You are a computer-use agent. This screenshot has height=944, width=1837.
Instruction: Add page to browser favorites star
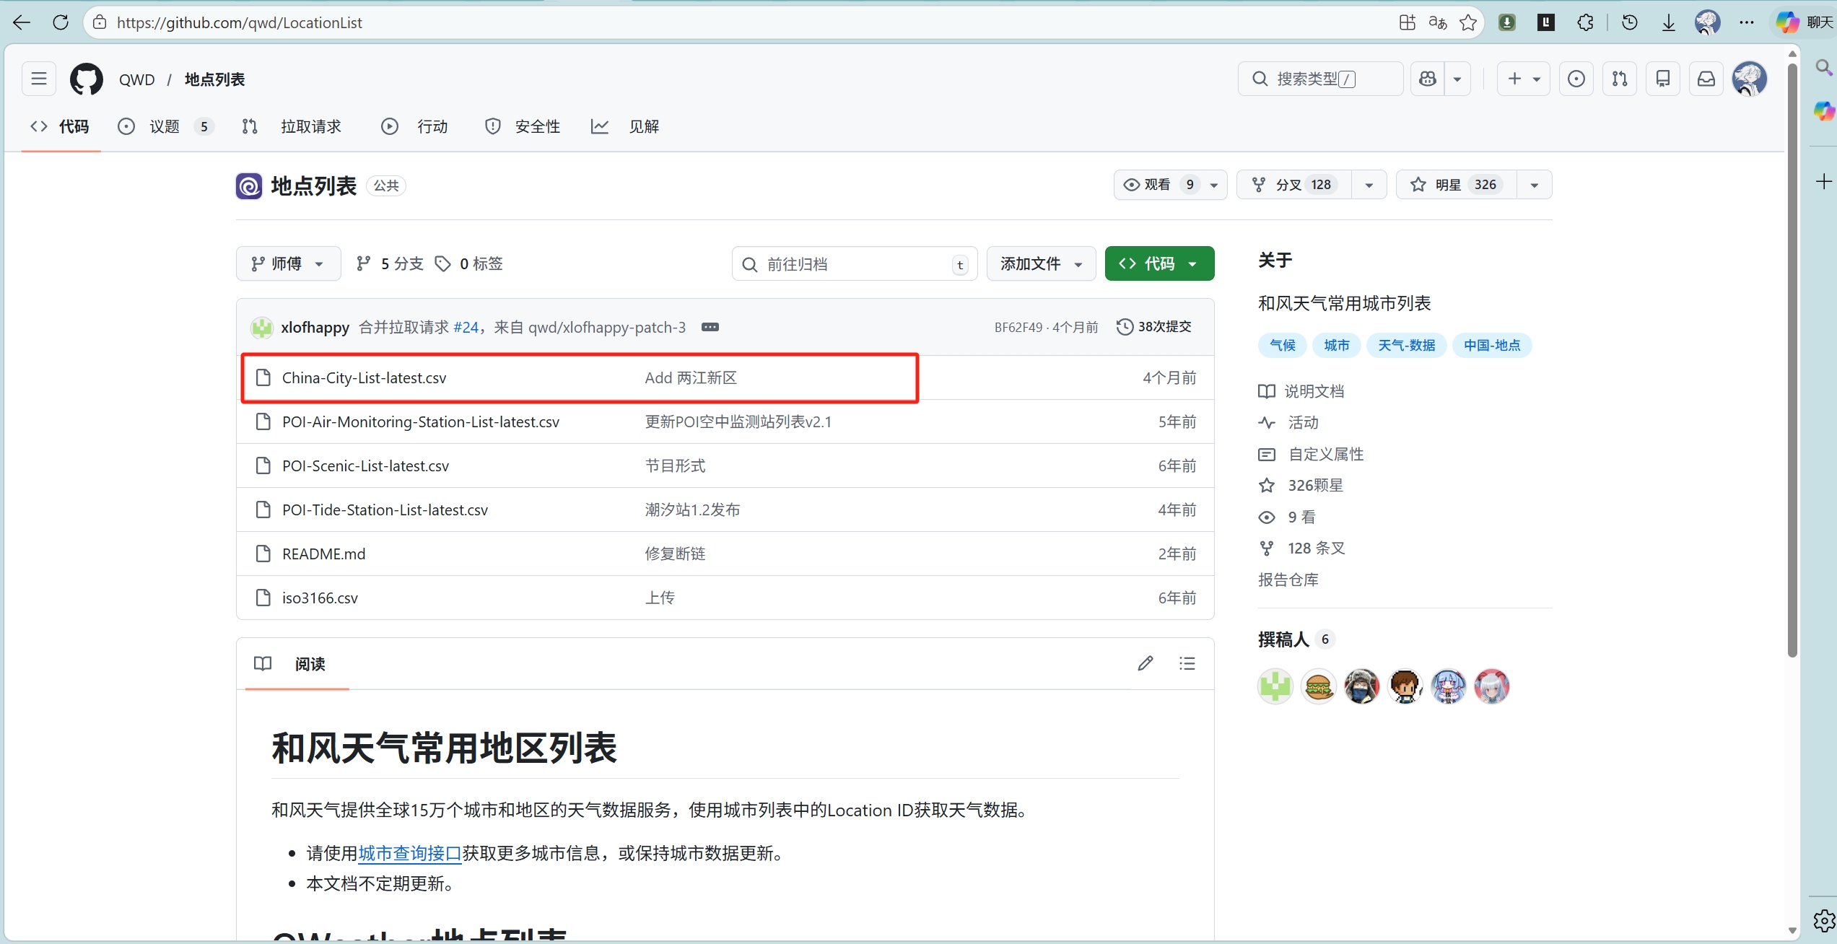(1467, 22)
